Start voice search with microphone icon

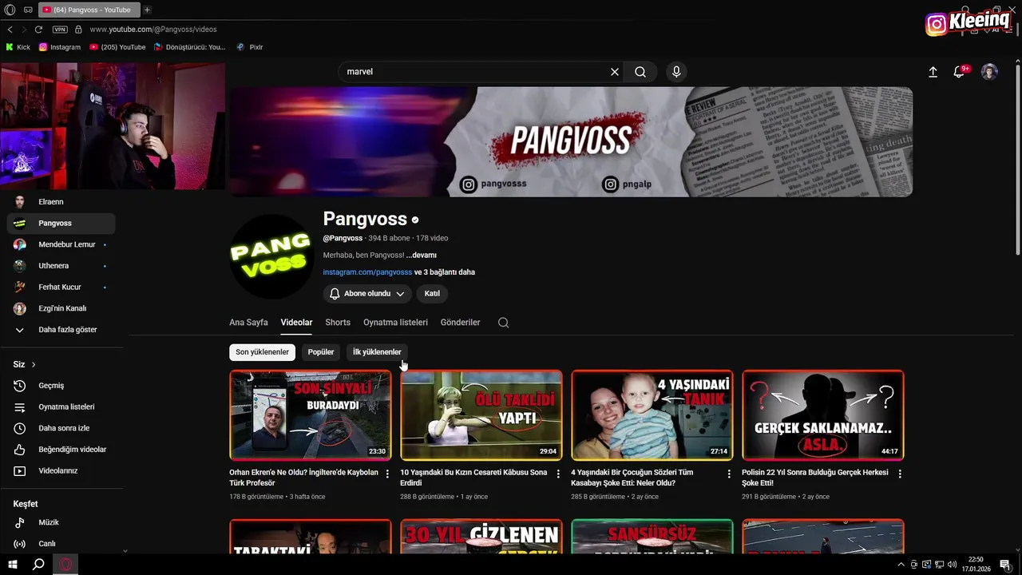pyautogui.click(x=676, y=72)
